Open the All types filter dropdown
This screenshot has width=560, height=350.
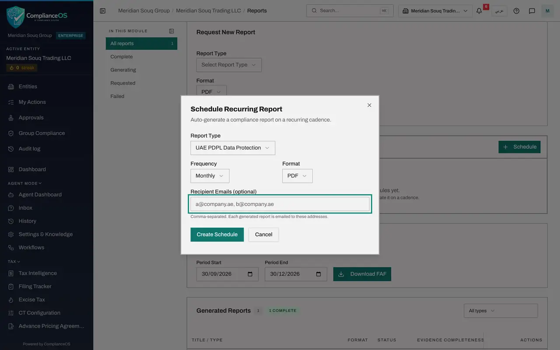click(500, 311)
